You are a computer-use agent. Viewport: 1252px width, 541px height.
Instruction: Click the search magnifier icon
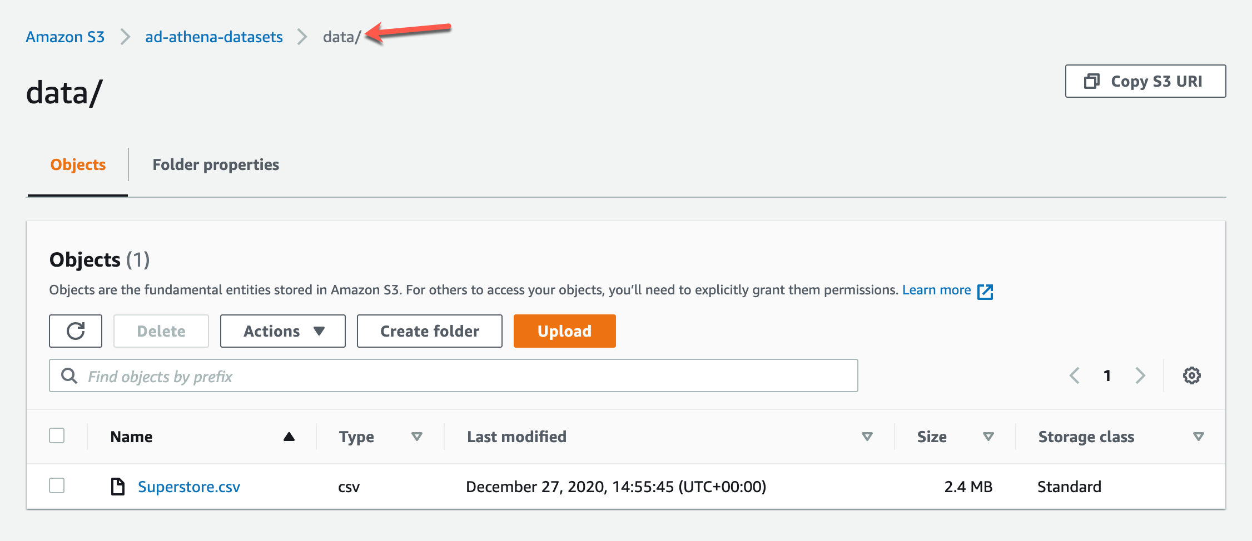pyautogui.click(x=69, y=376)
